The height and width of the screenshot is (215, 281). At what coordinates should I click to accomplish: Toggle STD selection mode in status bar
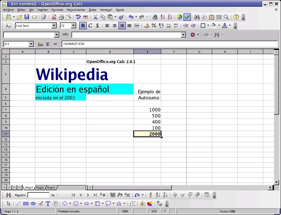click(154, 211)
